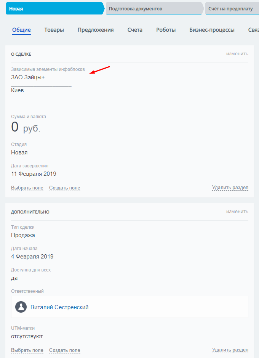Open the Предложения tab
Image resolution: width=259 pixels, height=358 pixels.
pos(96,30)
